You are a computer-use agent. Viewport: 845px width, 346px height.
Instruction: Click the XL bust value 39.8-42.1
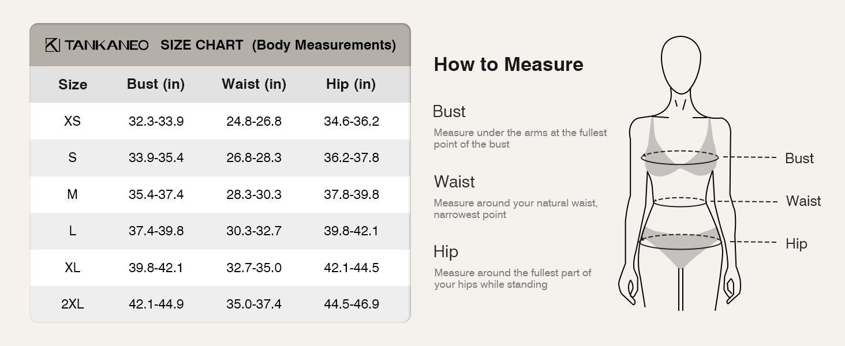point(156,268)
